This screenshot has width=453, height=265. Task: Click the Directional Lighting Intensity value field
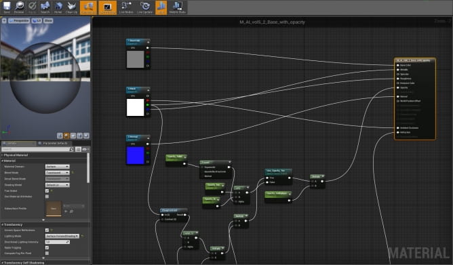pos(57,242)
